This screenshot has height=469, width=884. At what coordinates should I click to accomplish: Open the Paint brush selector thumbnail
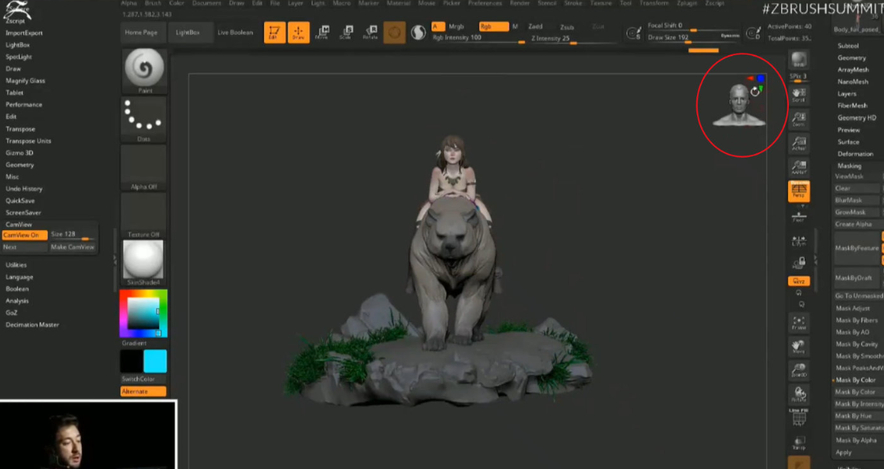coord(144,71)
